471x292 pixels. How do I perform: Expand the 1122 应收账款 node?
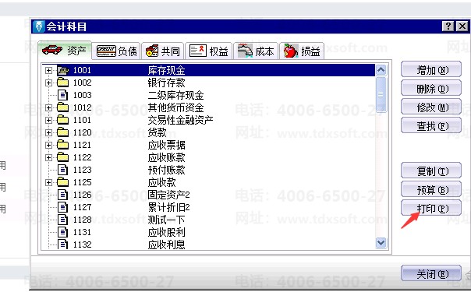pos(48,157)
